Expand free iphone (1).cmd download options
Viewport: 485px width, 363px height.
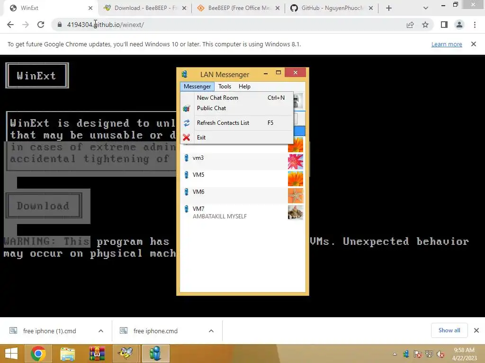click(x=100, y=331)
